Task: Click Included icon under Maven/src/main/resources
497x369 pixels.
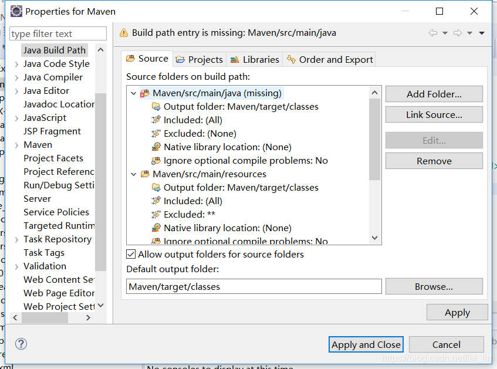Action: point(156,201)
